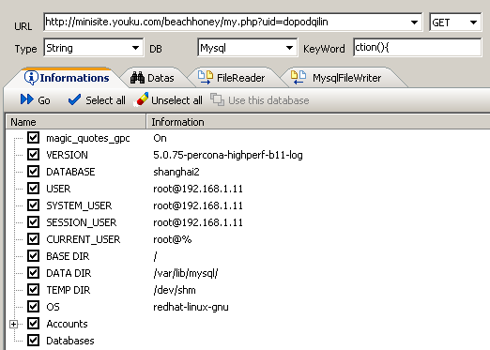The image size is (490, 350).
Task: Click the Datas binoculars icon
Action: click(137, 78)
